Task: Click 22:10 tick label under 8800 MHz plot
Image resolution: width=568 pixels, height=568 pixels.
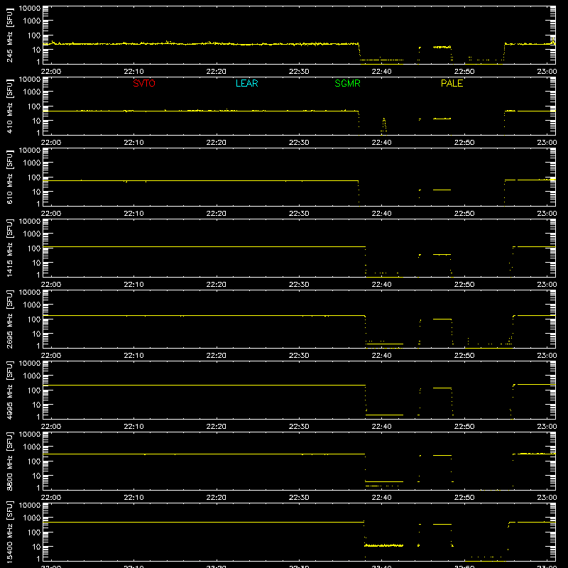Action: click(133, 498)
